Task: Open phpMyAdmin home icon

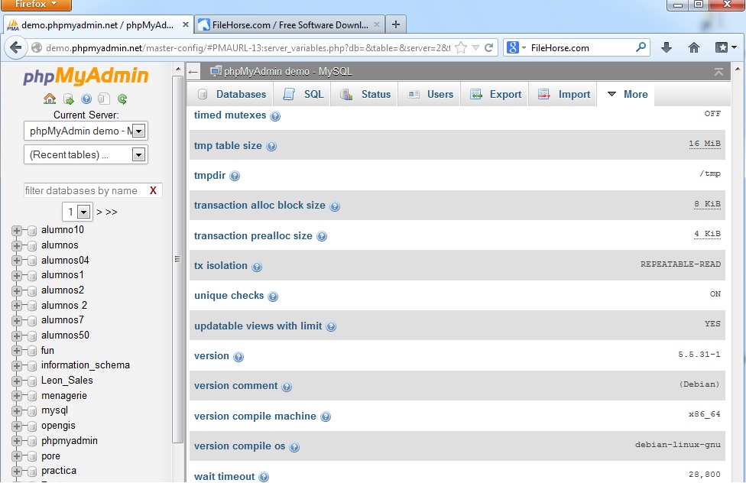Action: click(50, 99)
